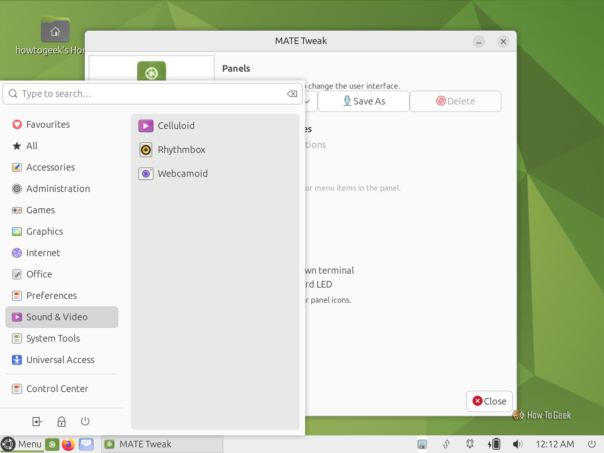Select MATE Tweak taskbar entry
Screen dimensions: 604x453
click(x=162, y=444)
